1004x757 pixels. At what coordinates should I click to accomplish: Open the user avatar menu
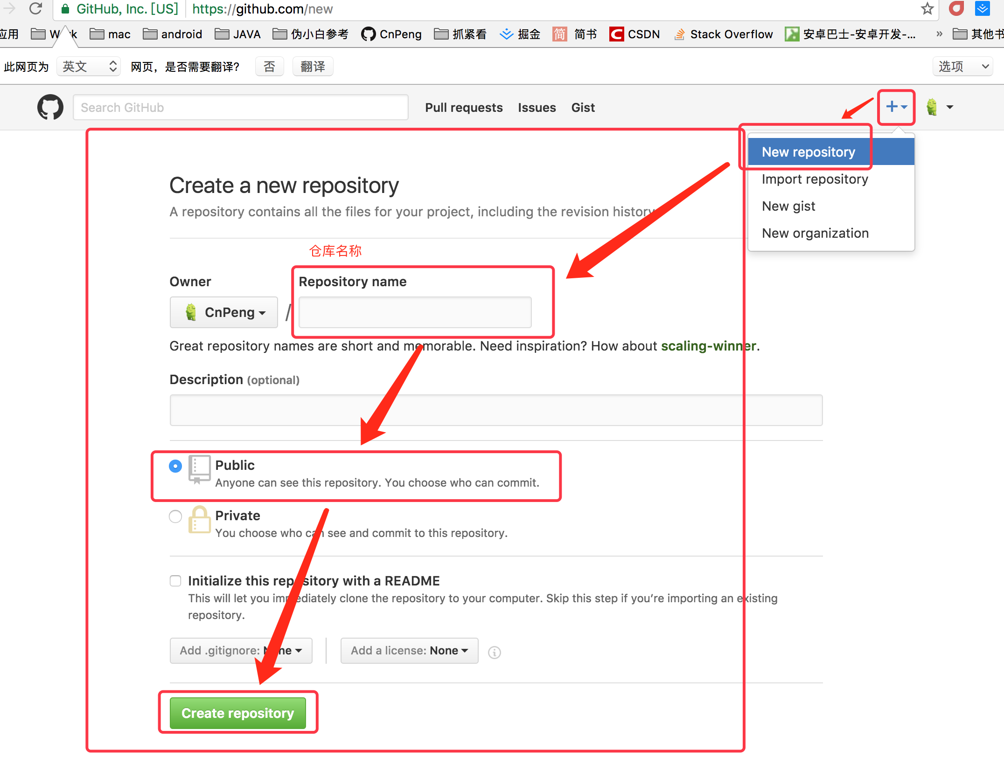coord(940,107)
